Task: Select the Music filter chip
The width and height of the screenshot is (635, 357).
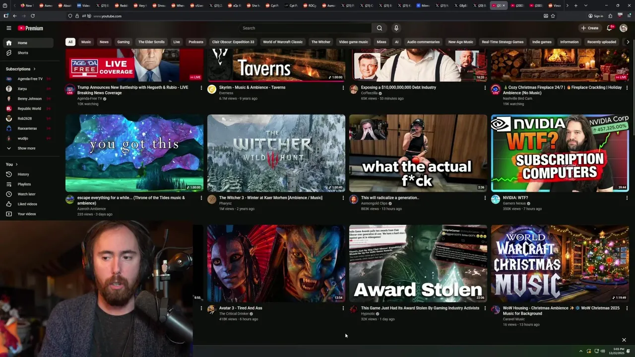Action: click(x=86, y=42)
